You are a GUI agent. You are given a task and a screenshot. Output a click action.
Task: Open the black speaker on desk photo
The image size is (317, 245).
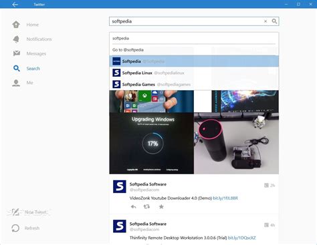(236, 143)
